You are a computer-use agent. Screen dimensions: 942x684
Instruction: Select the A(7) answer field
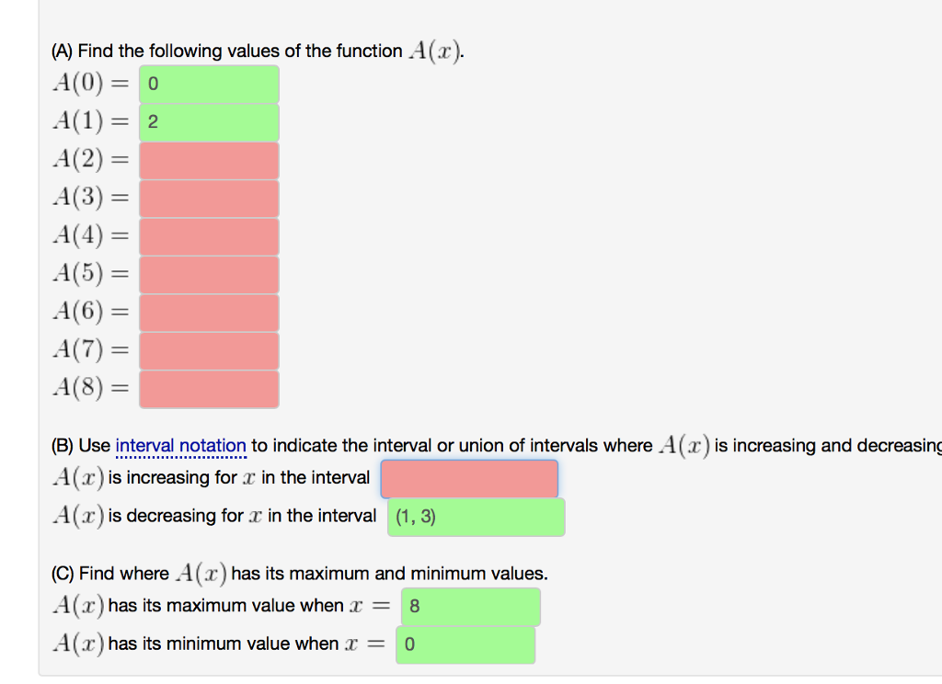(x=208, y=350)
